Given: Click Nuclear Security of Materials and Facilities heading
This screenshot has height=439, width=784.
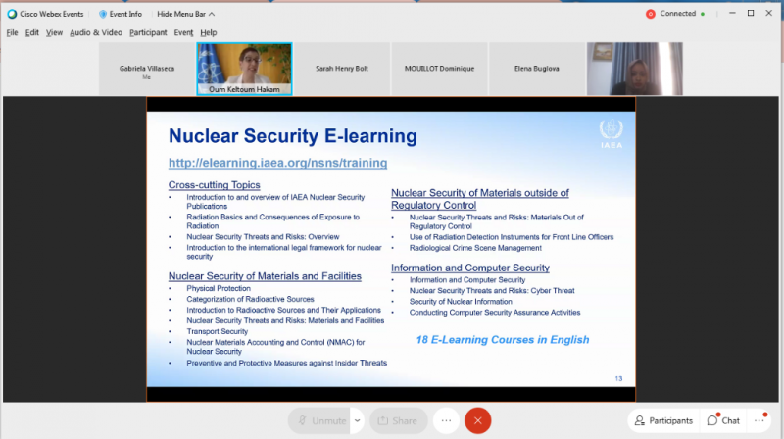Looking at the screenshot, I should 265,276.
